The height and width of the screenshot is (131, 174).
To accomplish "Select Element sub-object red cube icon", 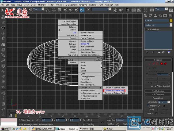I will (x=165, y=64).
